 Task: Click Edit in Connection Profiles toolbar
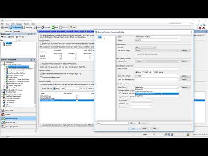50,88
